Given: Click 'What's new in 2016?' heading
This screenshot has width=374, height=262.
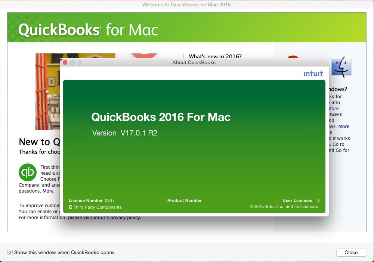Looking at the screenshot, I should coord(215,56).
